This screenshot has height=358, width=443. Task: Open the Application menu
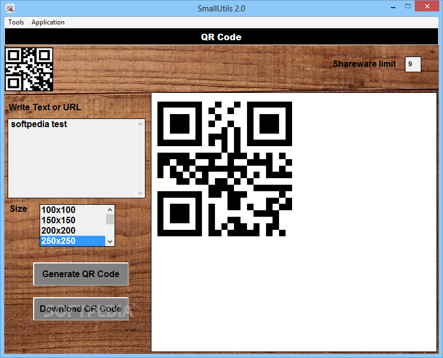coord(48,22)
